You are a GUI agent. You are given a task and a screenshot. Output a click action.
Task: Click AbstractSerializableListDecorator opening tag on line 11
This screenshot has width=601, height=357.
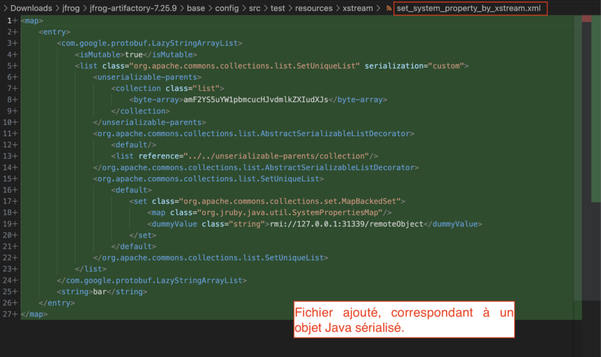click(x=254, y=133)
